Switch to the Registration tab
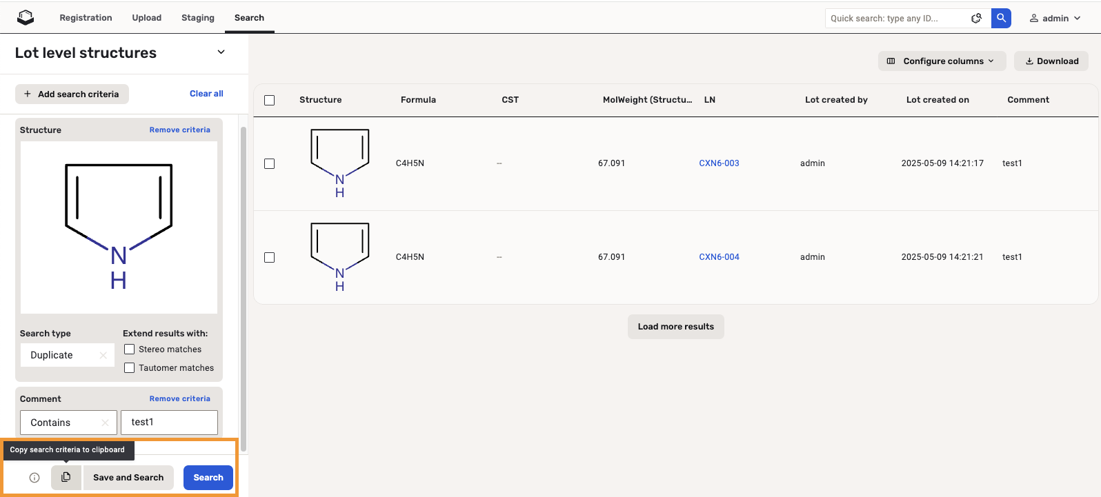Image resolution: width=1101 pixels, height=497 pixels. tap(86, 18)
